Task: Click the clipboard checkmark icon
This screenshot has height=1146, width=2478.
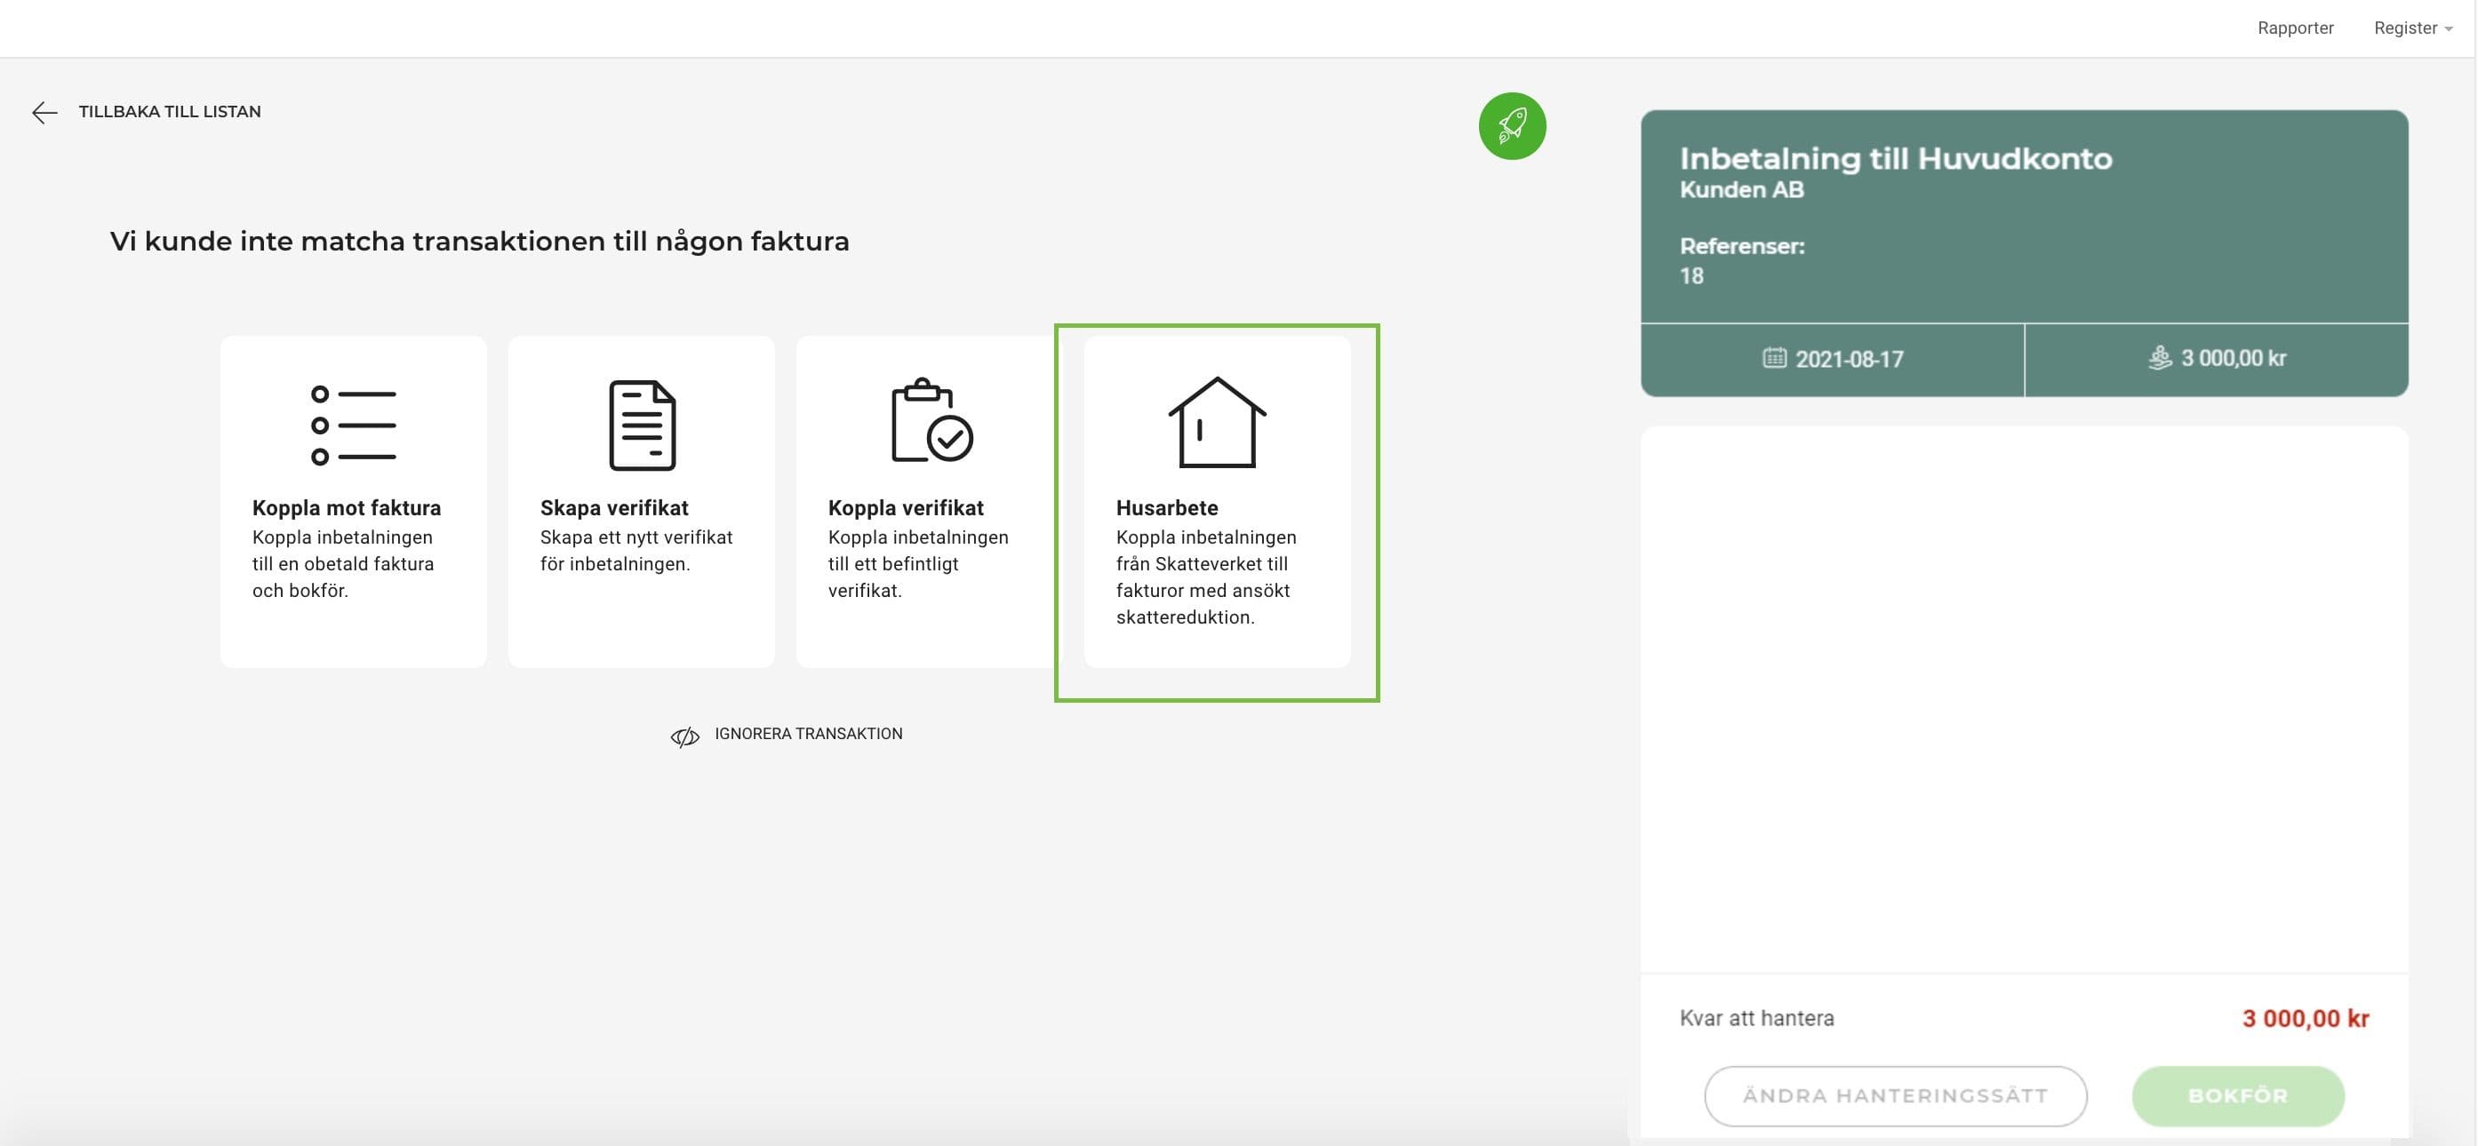Action: (x=931, y=420)
